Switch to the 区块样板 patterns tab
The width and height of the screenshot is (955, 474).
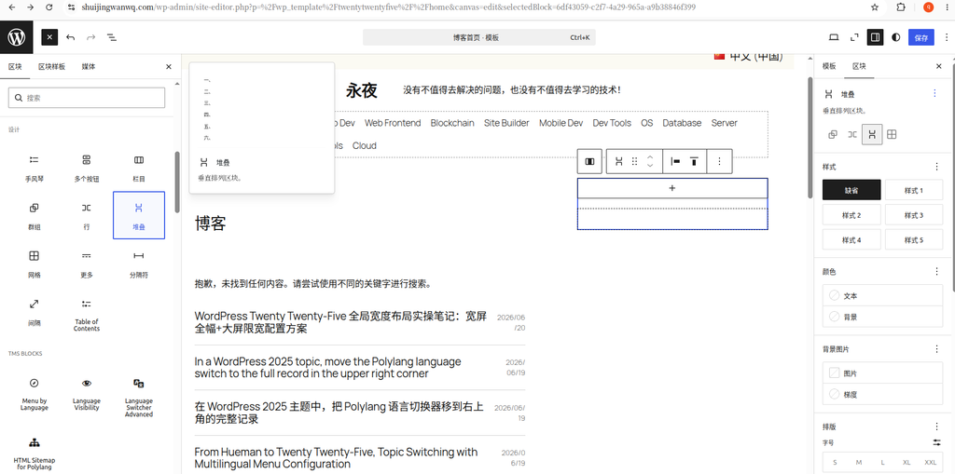52,66
